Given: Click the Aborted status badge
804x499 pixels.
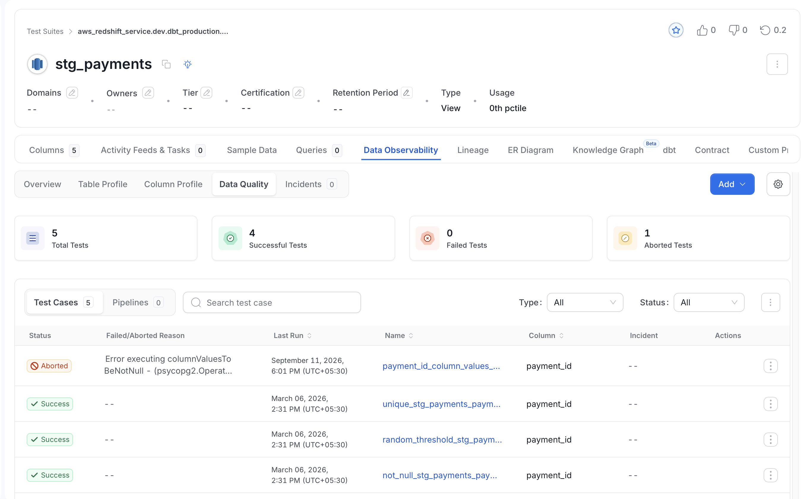Looking at the screenshot, I should (x=49, y=366).
